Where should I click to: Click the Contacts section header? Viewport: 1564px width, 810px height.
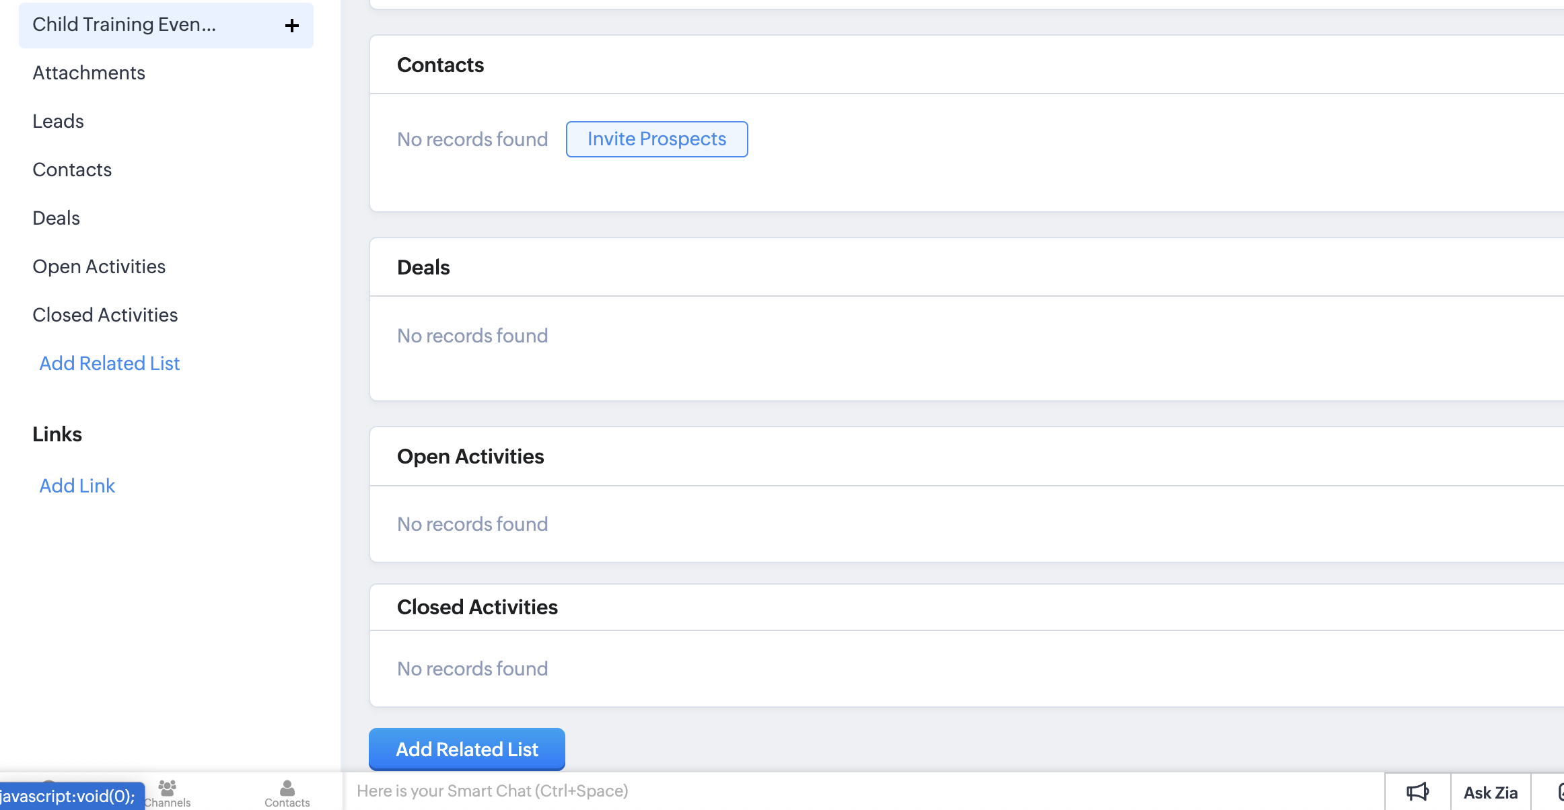click(x=441, y=65)
